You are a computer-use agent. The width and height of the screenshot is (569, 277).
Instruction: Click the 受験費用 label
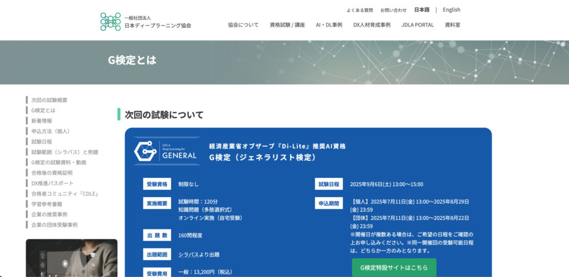pyautogui.click(x=157, y=273)
